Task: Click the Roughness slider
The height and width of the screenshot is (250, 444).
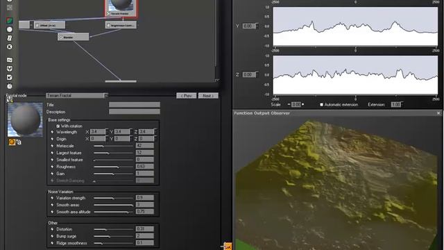Action: [113, 167]
